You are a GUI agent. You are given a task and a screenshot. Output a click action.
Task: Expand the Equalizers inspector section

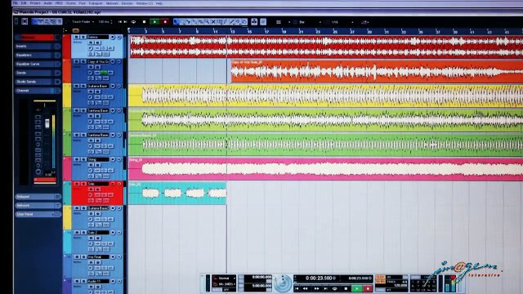[x=38, y=55]
